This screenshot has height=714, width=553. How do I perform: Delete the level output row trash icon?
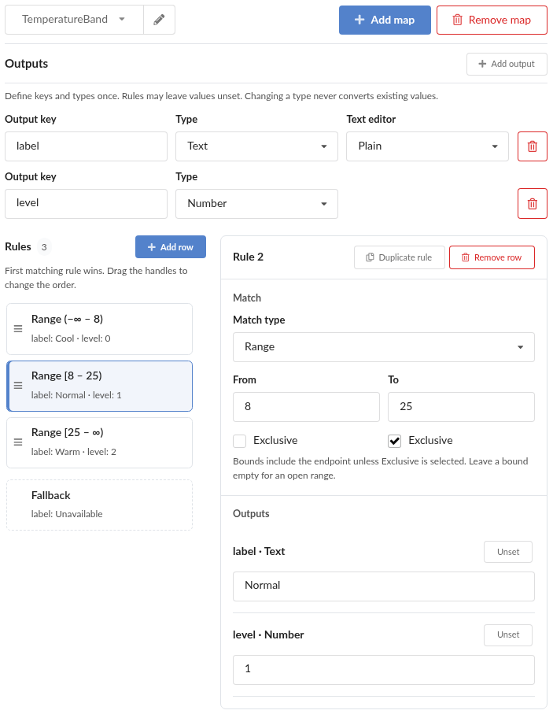coord(532,204)
